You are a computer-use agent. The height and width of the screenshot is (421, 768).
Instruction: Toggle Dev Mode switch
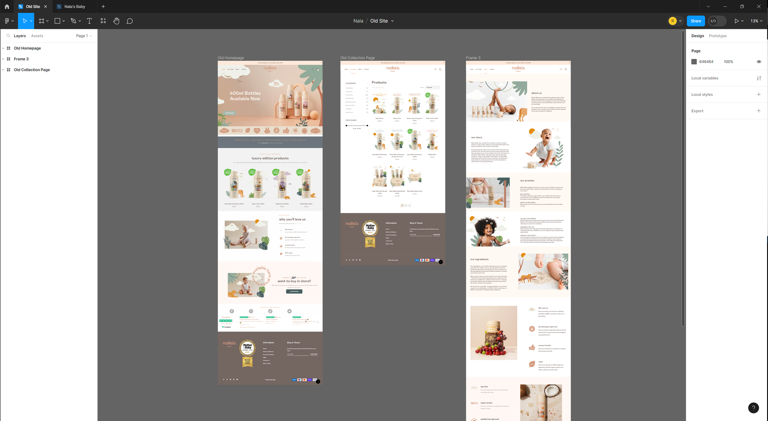717,21
